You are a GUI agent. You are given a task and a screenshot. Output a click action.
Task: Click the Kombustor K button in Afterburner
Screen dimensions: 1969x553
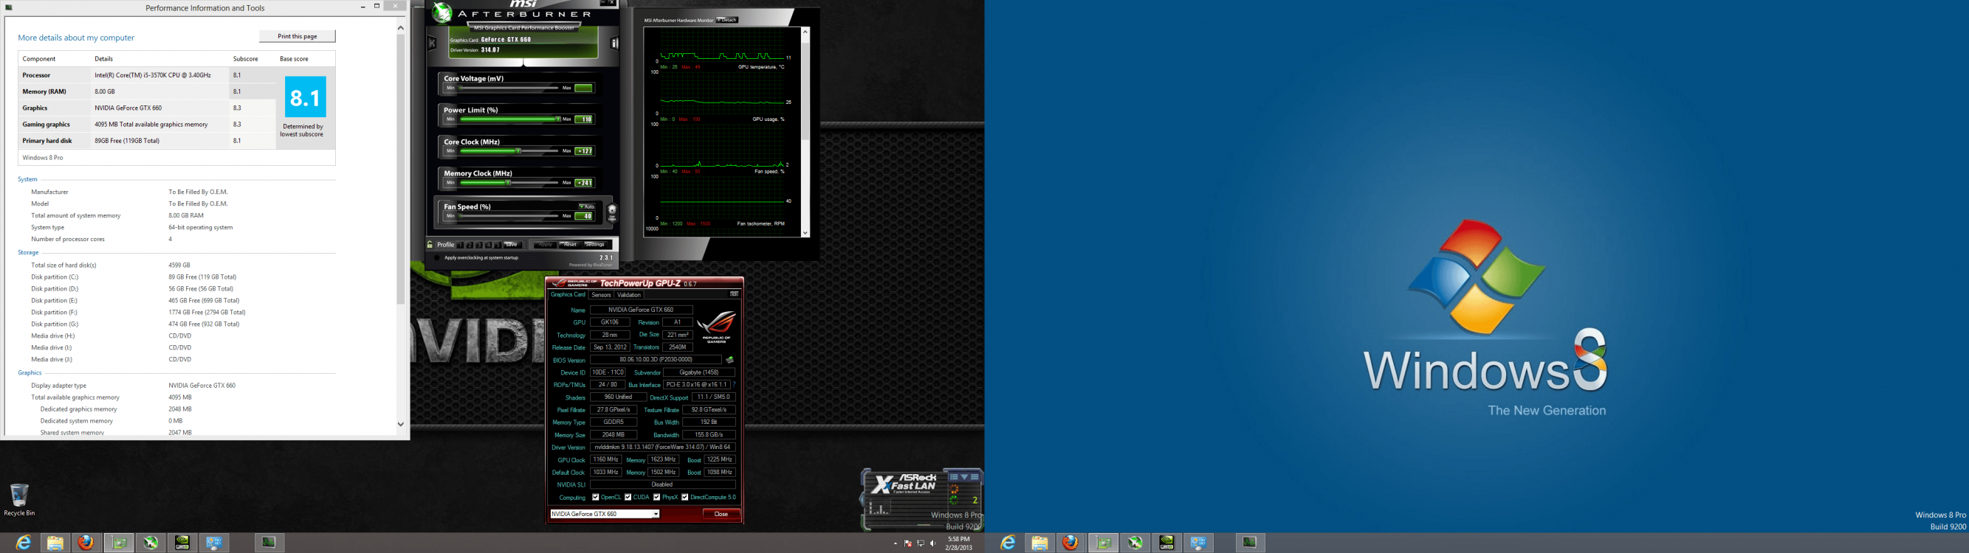pos(432,44)
